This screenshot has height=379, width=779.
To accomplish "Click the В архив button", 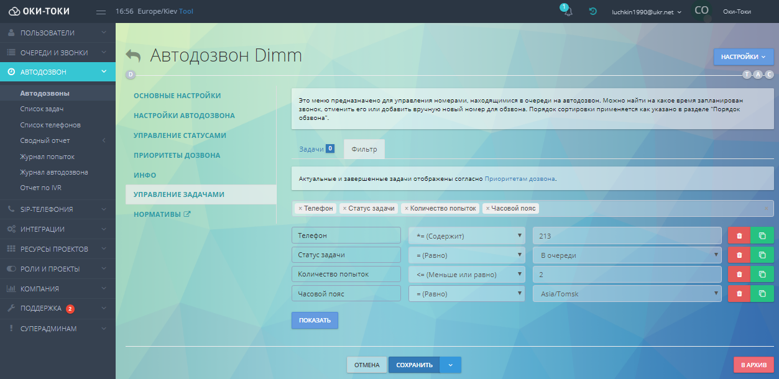I will pyautogui.click(x=754, y=365).
